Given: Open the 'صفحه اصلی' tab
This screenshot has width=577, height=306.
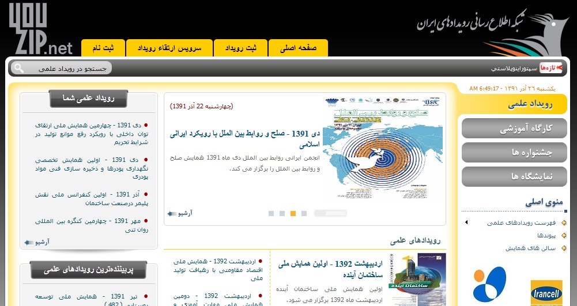Looking at the screenshot, I should (298, 48).
